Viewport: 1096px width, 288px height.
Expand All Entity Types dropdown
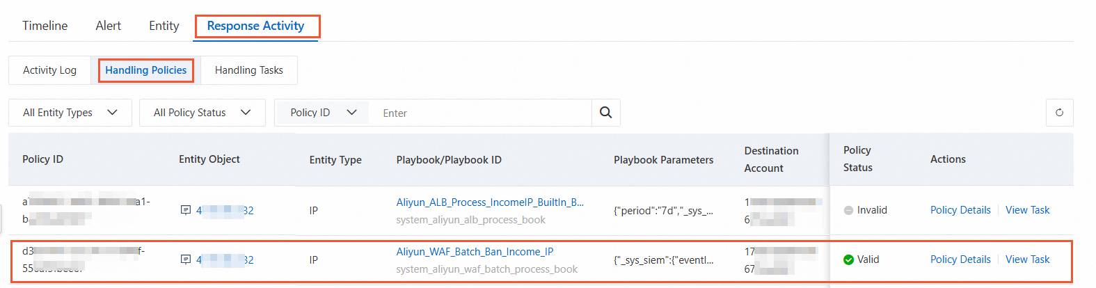[x=70, y=113]
